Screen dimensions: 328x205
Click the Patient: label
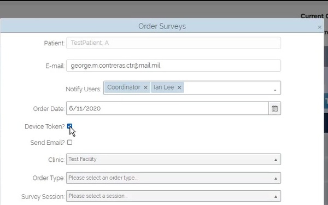[54, 43]
